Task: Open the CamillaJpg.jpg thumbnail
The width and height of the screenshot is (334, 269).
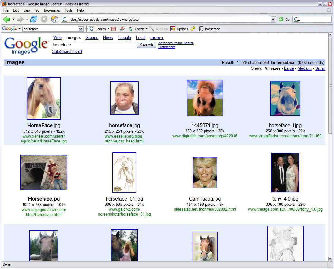Action: (205, 172)
